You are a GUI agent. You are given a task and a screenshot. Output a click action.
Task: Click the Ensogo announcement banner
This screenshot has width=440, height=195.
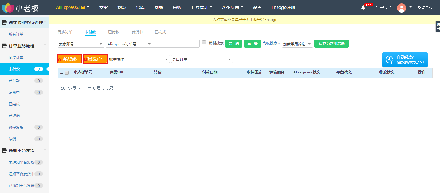coord(245,20)
